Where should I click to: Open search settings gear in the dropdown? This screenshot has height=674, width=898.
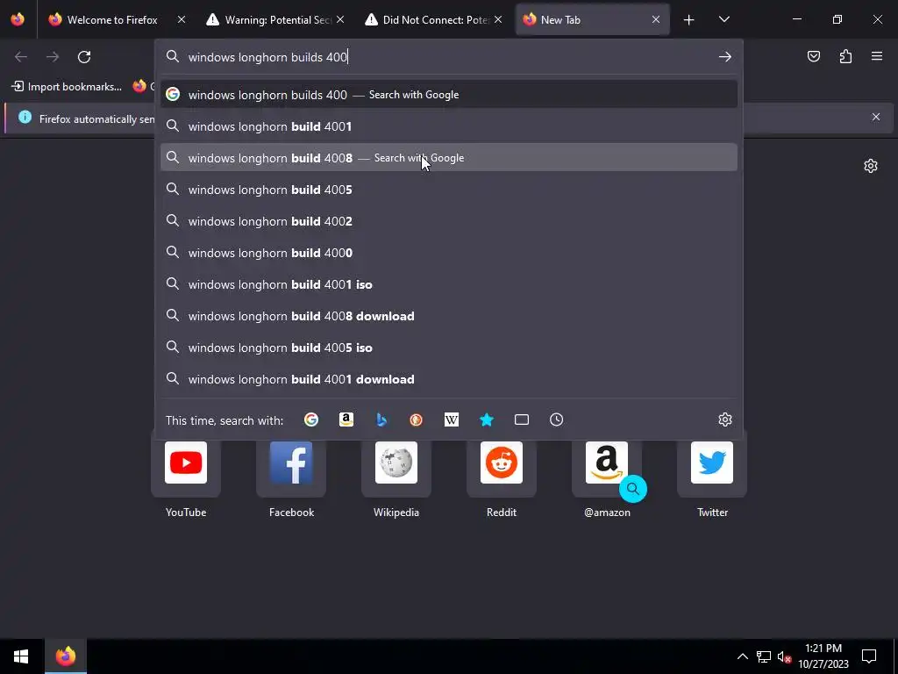pyautogui.click(x=725, y=419)
